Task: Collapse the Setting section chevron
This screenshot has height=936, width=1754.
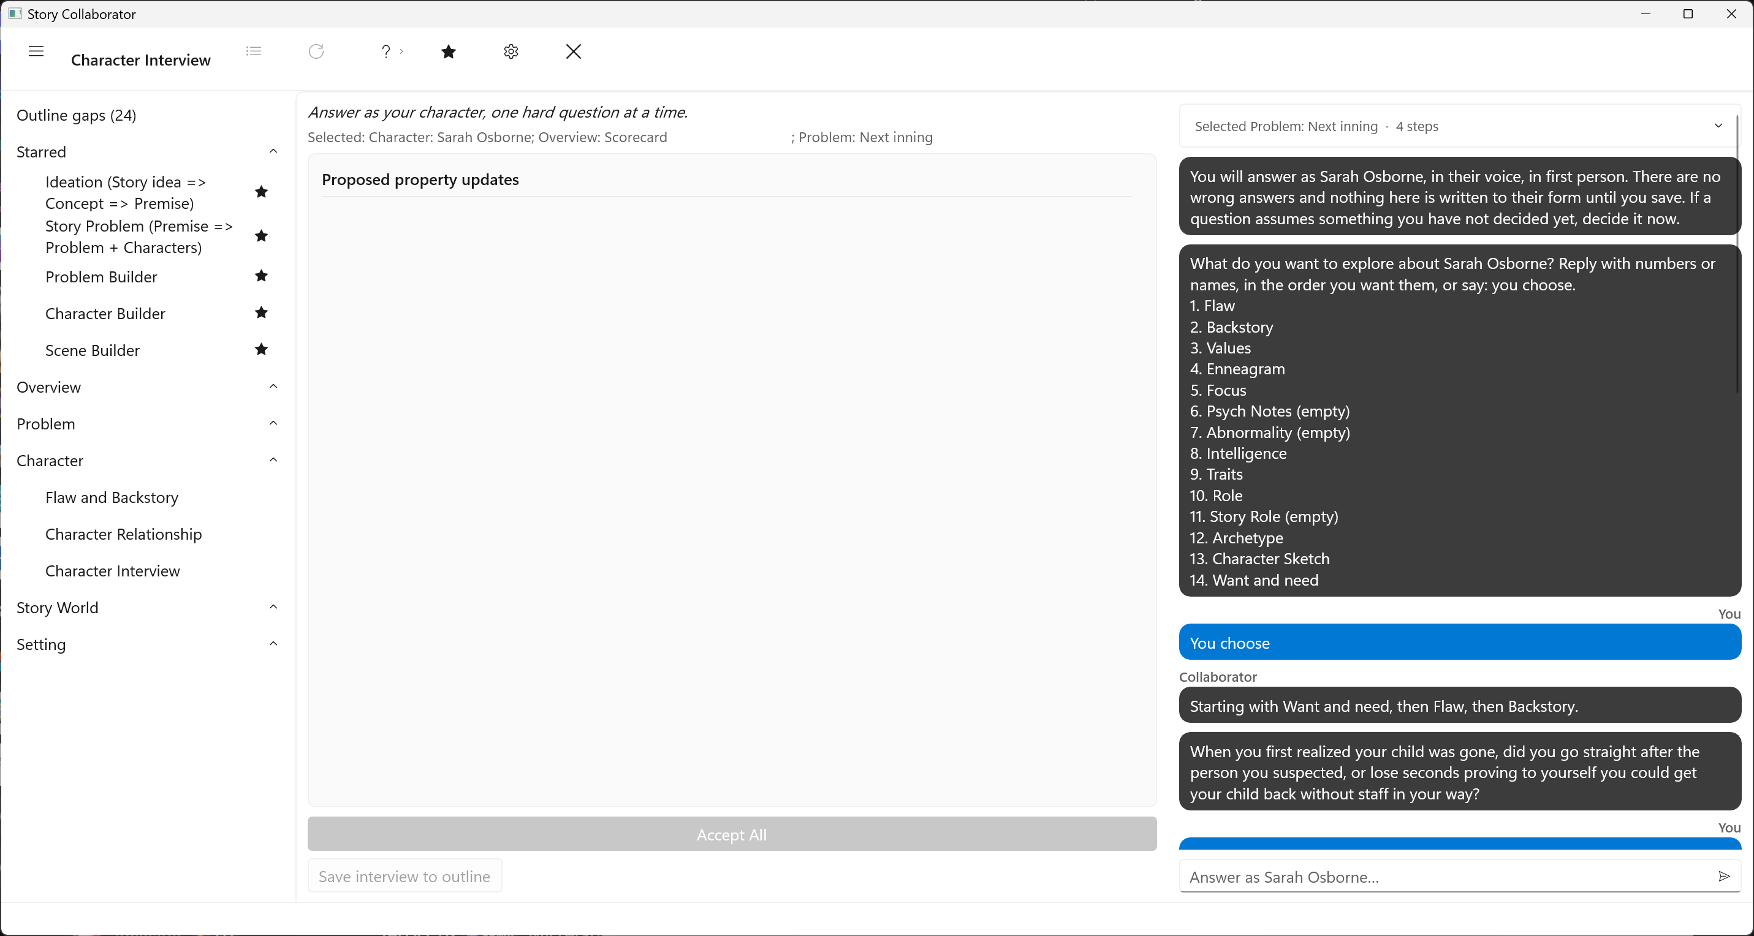Action: pos(273,644)
